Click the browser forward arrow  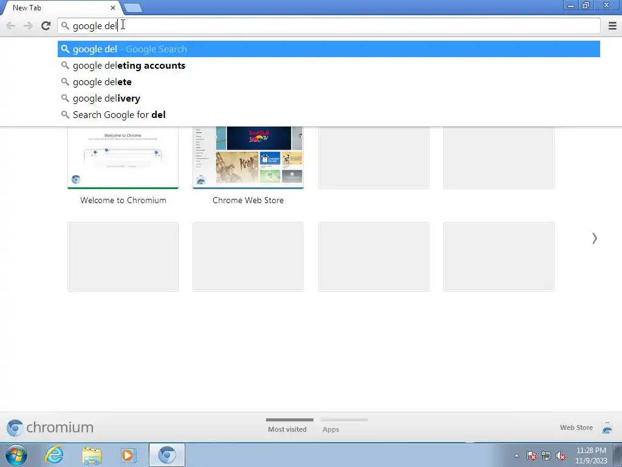click(28, 26)
